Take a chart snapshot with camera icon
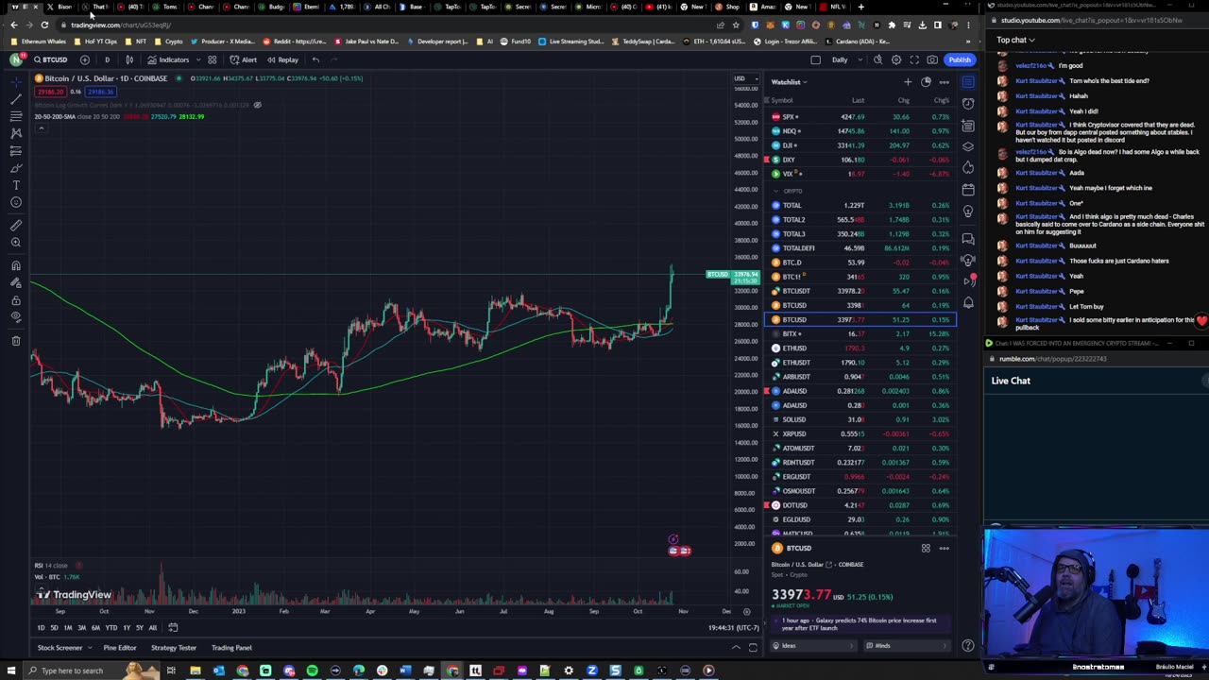The width and height of the screenshot is (1209, 680). [932, 59]
